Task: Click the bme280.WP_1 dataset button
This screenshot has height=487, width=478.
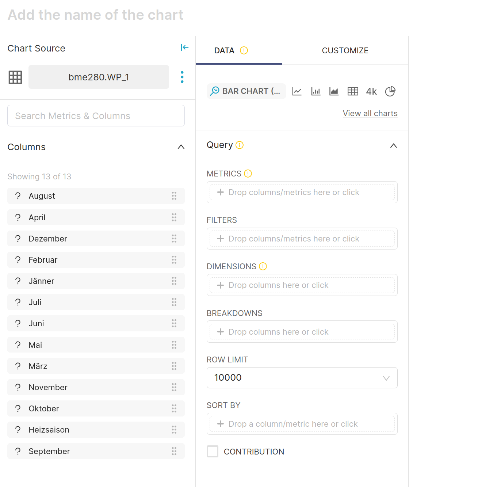Action: [x=99, y=77]
